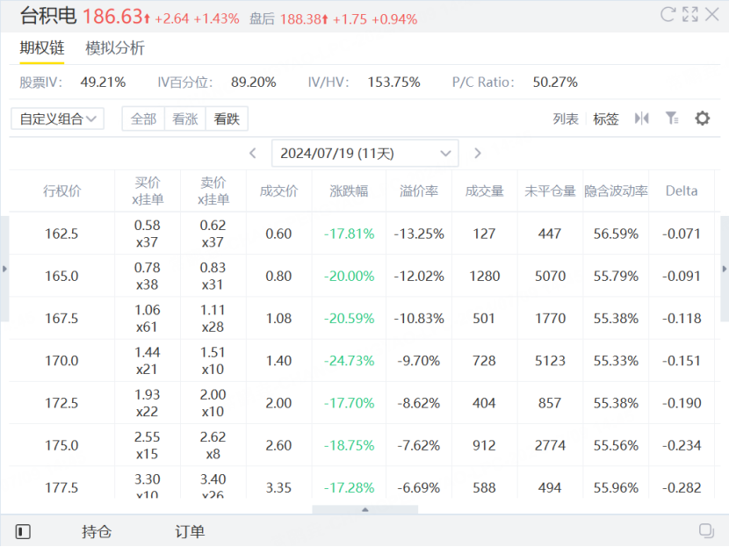Go to previous expiration date
729x547 pixels.
click(253, 154)
